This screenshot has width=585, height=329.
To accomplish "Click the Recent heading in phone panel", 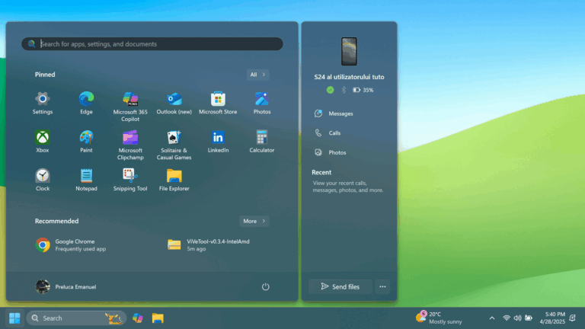I will [x=321, y=172].
